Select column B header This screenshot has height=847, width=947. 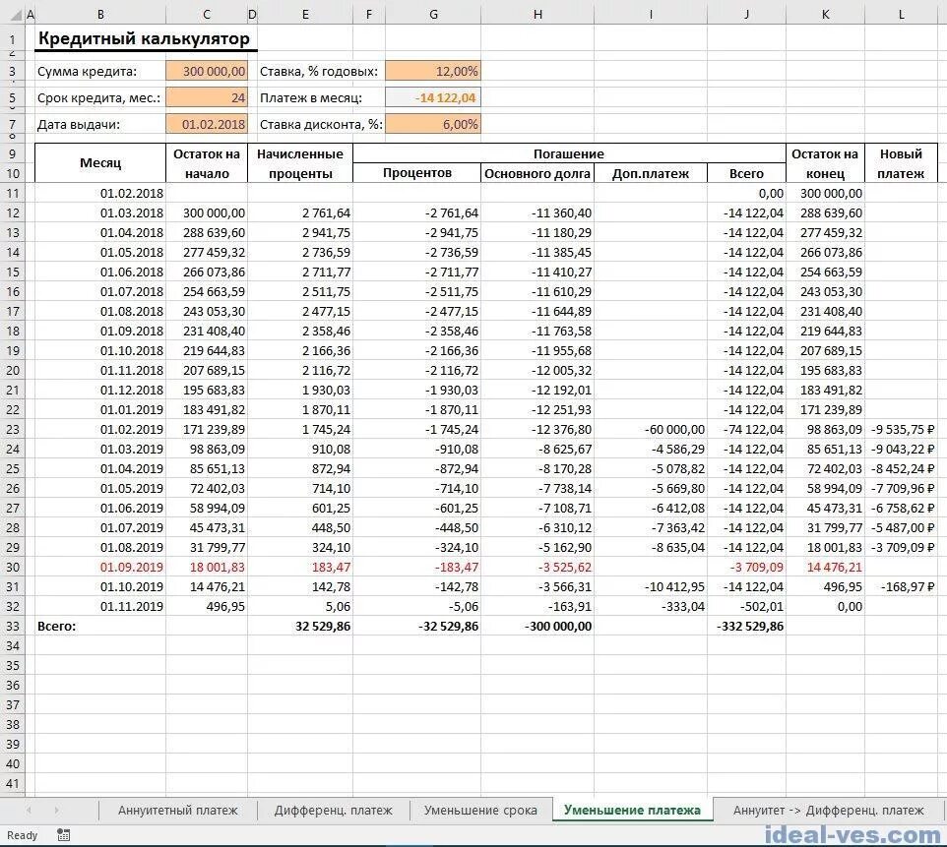(100, 15)
